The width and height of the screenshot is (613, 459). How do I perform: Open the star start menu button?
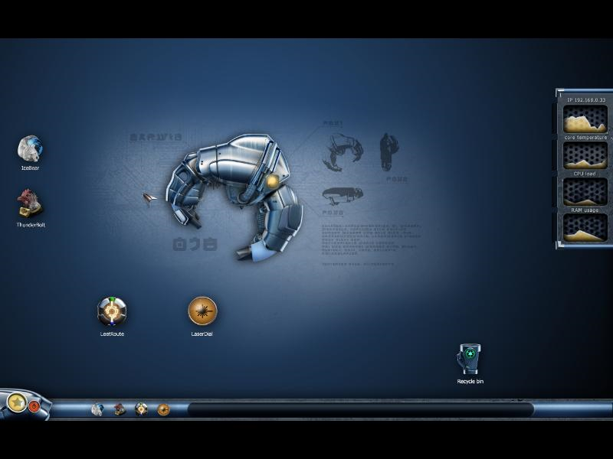click(16, 402)
